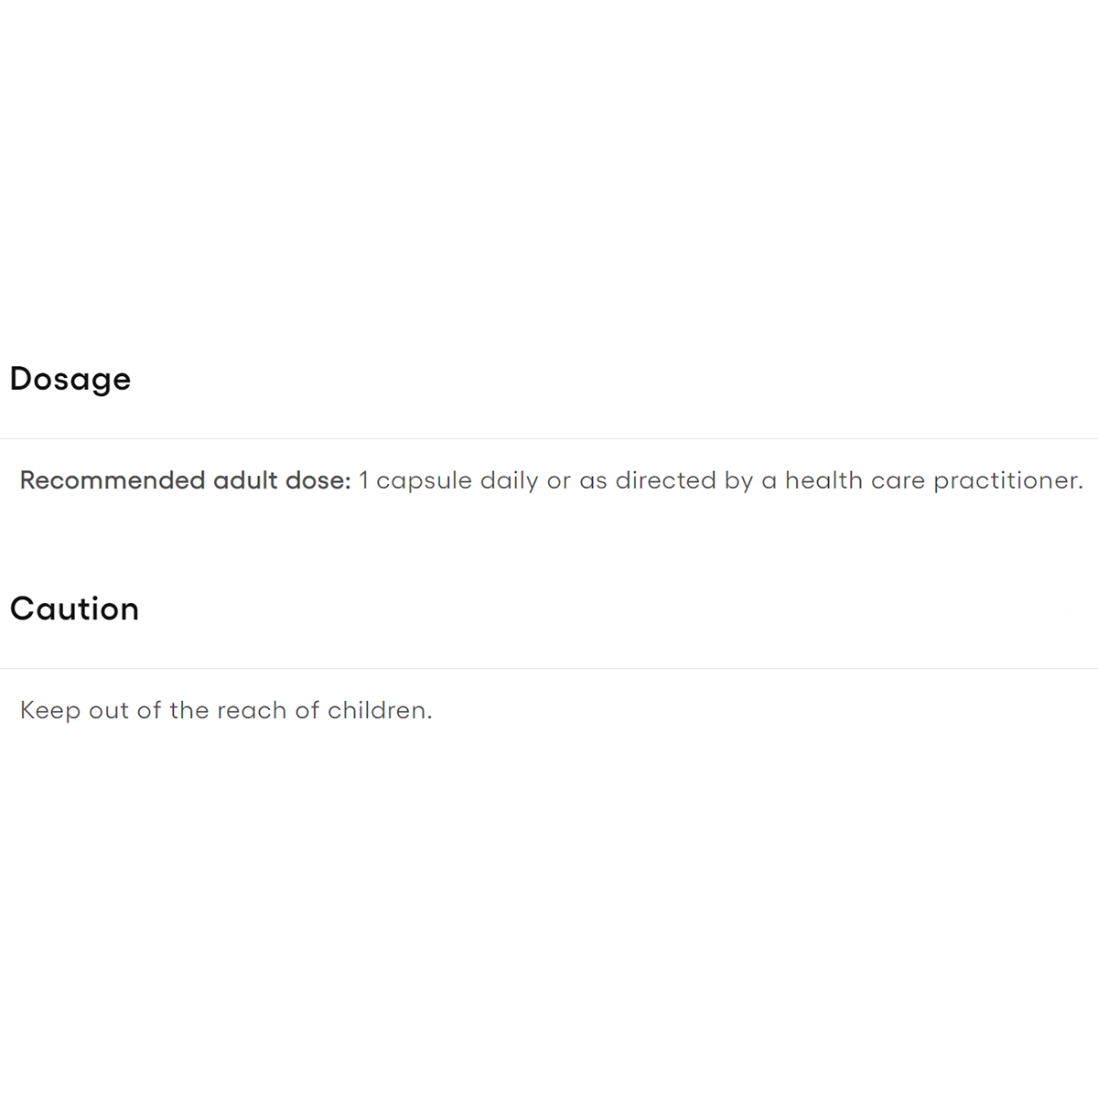The width and height of the screenshot is (1098, 1098).
Task: Click the number "1" before capsule
Action: point(363,480)
